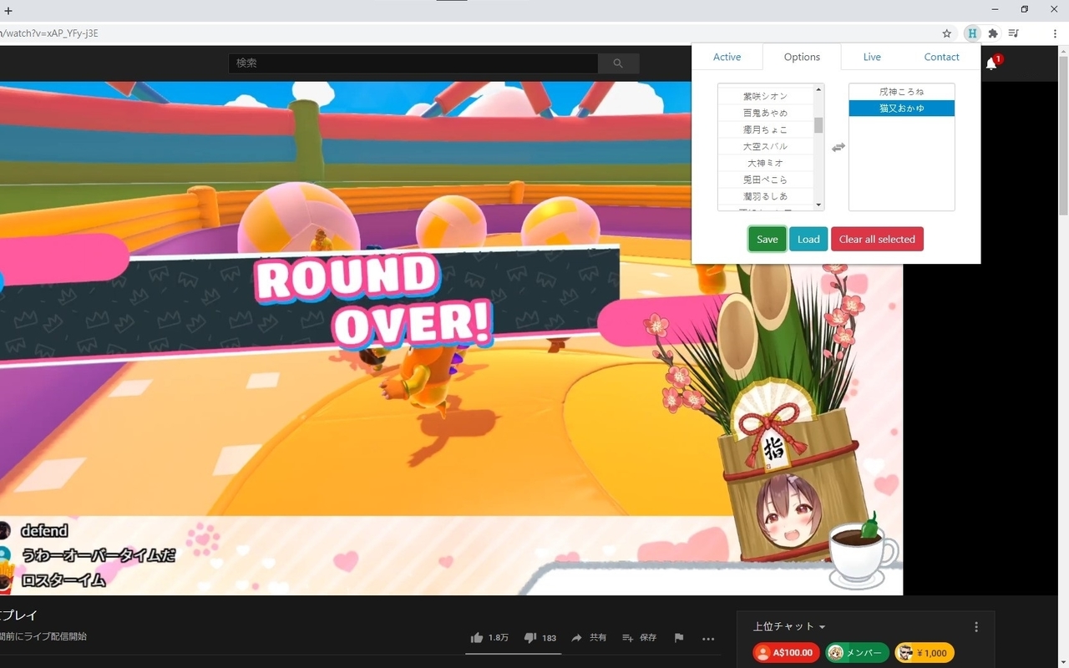Open more actions ellipsis under video
The image size is (1069, 668).
[x=708, y=639]
